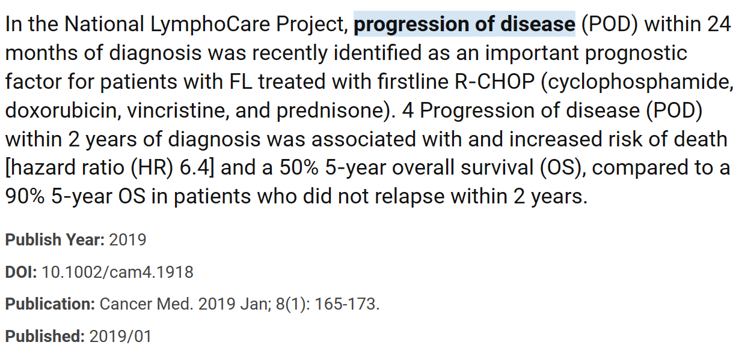This screenshot has width=733, height=351.
Task: Click the published date 2019/01
Action: [121, 337]
